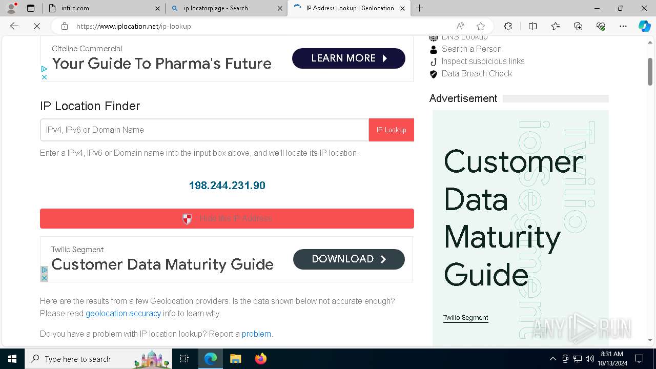The width and height of the screenshot is (656, 369).
Task: Open the Copilot sidebar icon
Action: coord(644,26)
